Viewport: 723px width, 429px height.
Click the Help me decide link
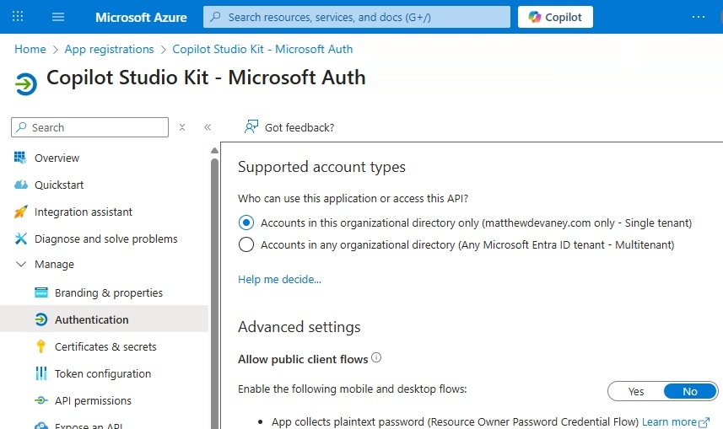point(279,279)
